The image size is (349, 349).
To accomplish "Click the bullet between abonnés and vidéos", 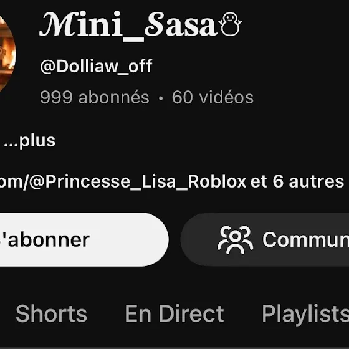I will (x=161, y=98).
